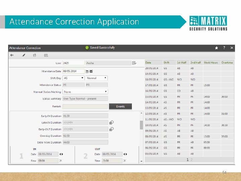The width and height of the screenshot is (241, 181).
Task: Click the Early-OUT Duration field
Action: click(x=85, y=129)
